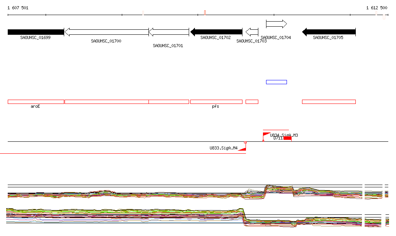396x236 pixels.
Task: Click the U833.SigA.M4 label text
Action: [x=224, y=148]
